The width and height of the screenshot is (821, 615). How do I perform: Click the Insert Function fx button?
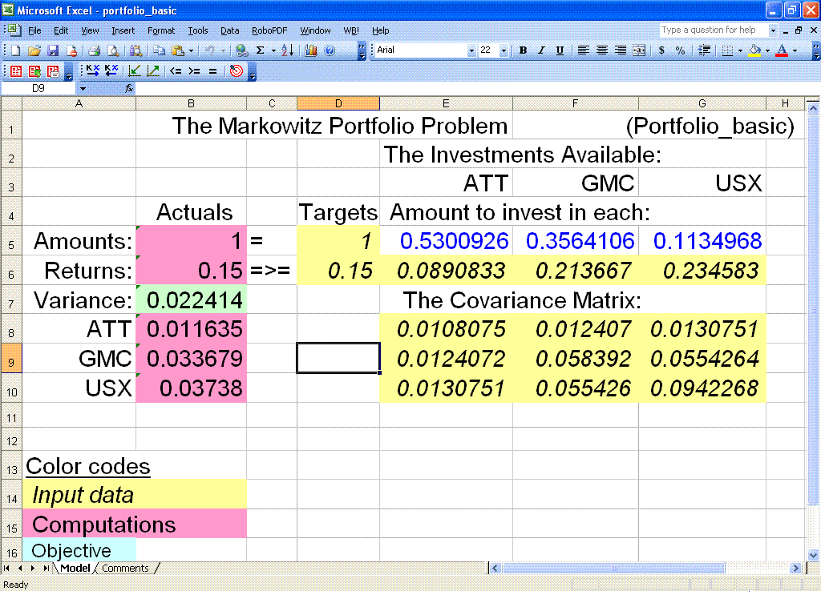click(129, 88)
